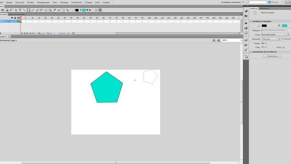291x164 pixels.
Task: Toggle the layer's outline color square
Action: (x=18, y=21)
